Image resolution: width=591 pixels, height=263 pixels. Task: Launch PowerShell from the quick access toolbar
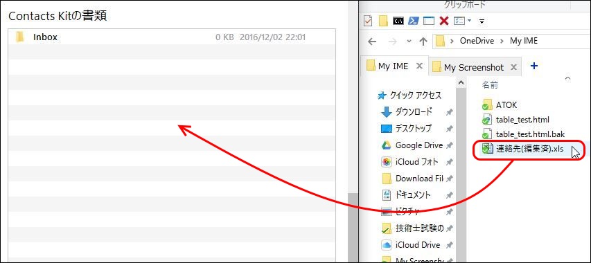coord(414,21)
